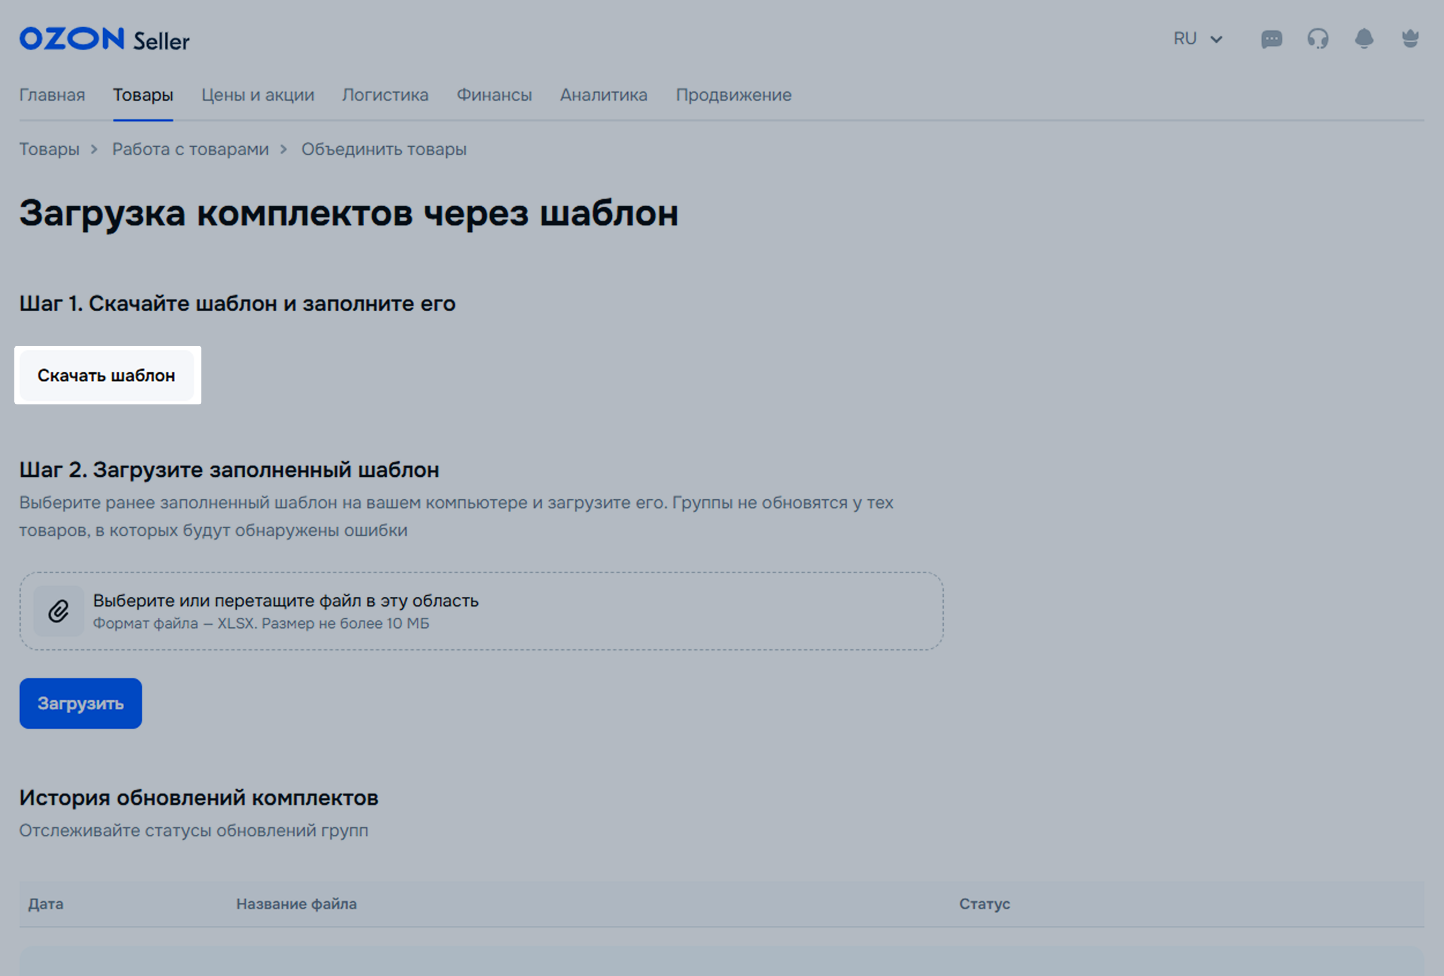Open the Продвижение tab
Screen dimensions: 1444x976
pyautogui.click(x=734, y=95)
